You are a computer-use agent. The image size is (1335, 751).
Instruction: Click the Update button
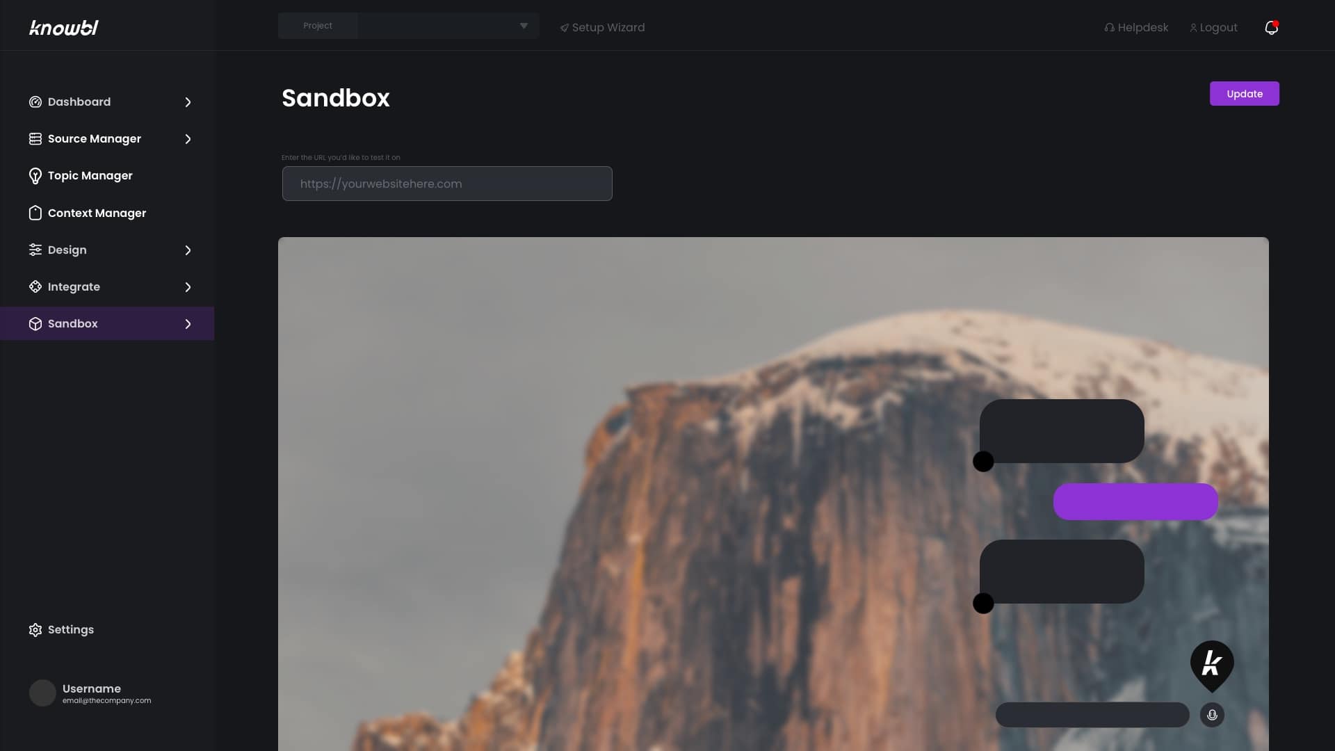click(x=1244, y=92)
